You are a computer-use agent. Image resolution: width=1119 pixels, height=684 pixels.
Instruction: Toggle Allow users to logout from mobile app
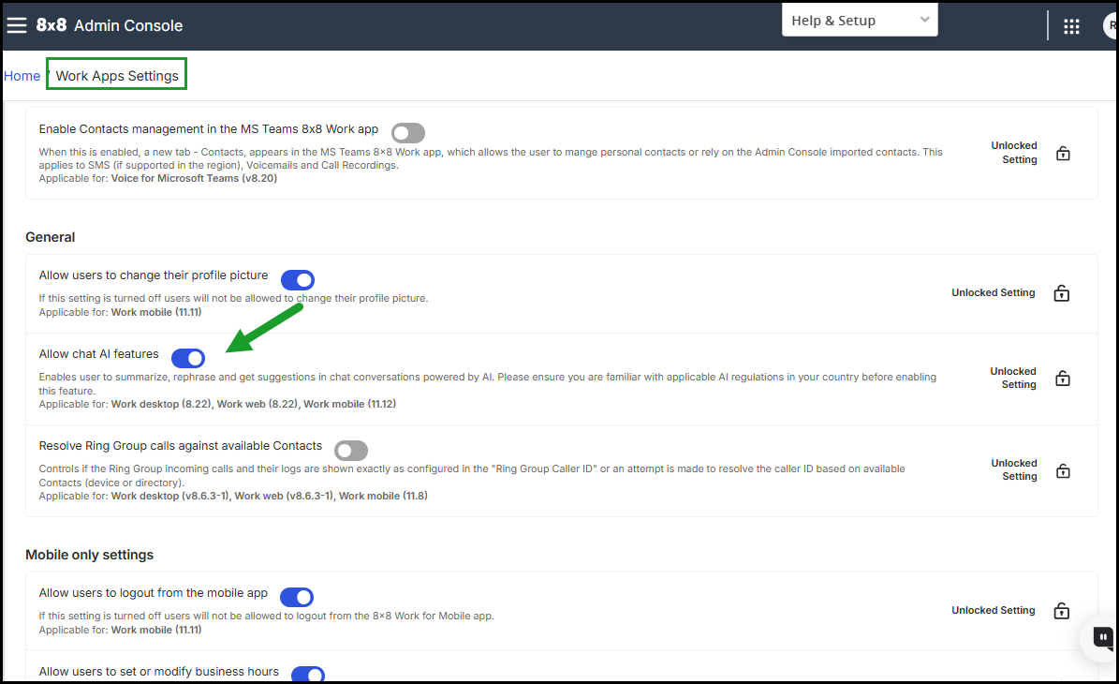tap(297, 597)
